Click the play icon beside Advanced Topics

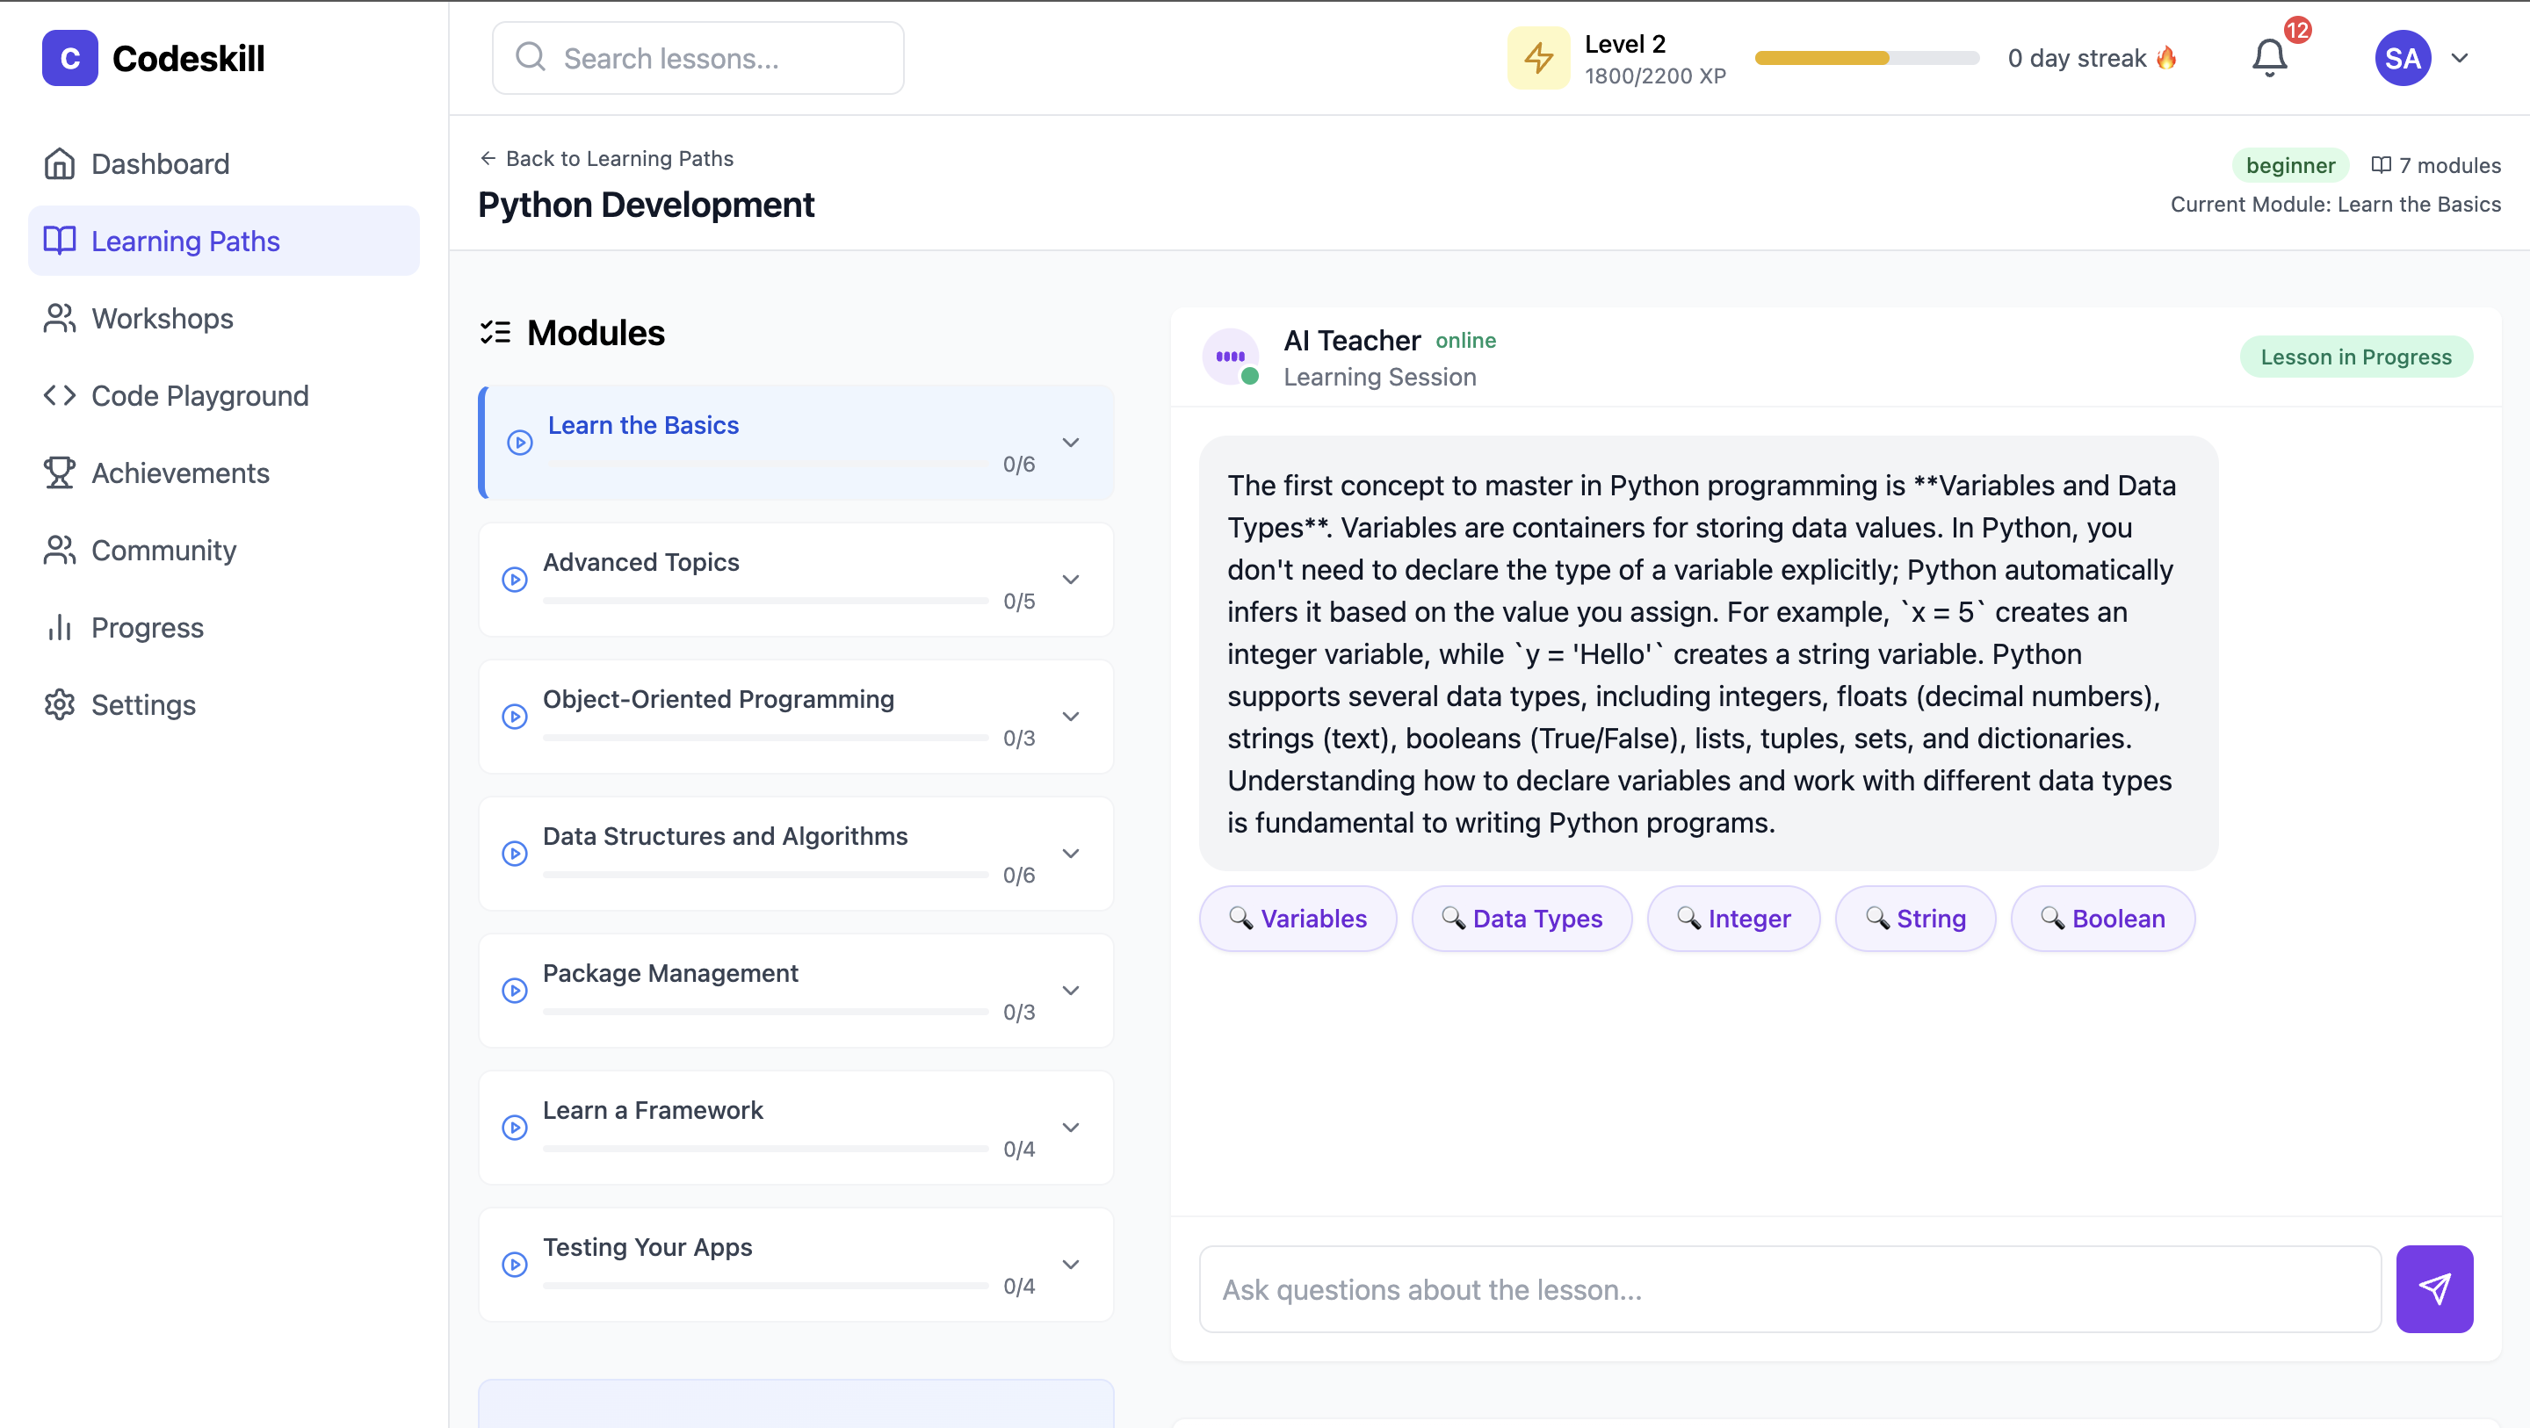click(515, 580)
